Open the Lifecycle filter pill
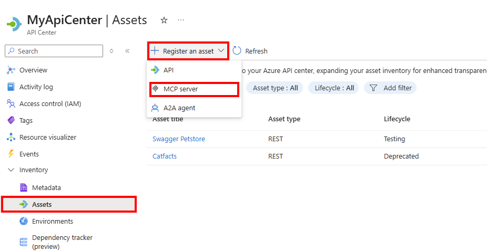 coord(334,88)
